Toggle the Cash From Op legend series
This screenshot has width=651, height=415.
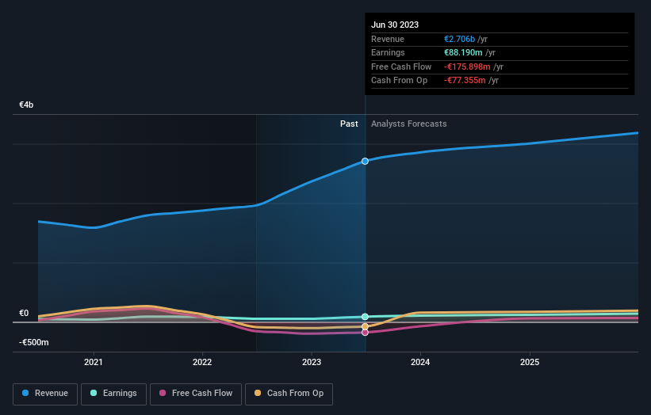point(289,394)
